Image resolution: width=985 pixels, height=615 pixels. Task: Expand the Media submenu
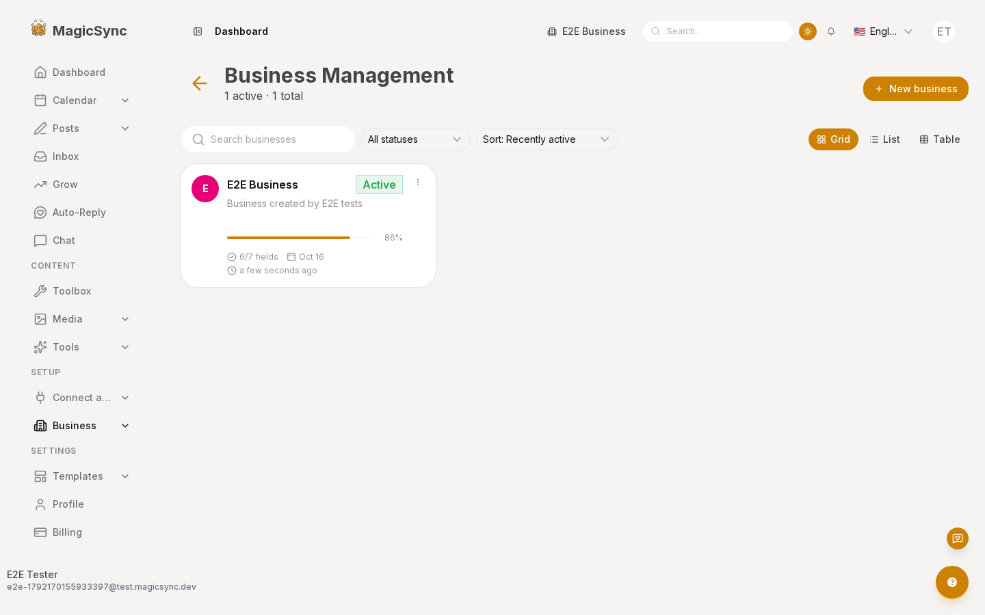click(x=125, y=319)
